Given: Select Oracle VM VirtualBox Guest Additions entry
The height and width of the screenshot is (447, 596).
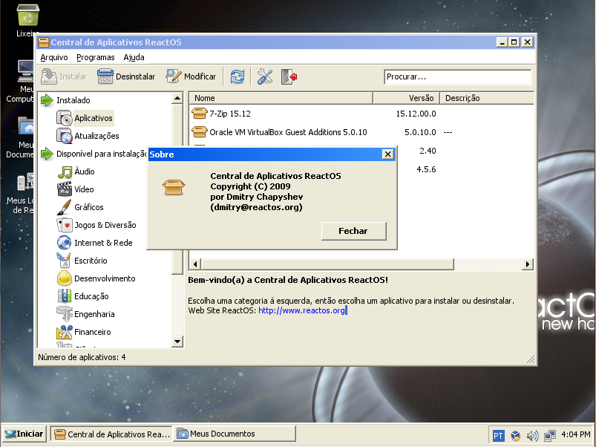Looking at the screenshot, I should [288, 132].
